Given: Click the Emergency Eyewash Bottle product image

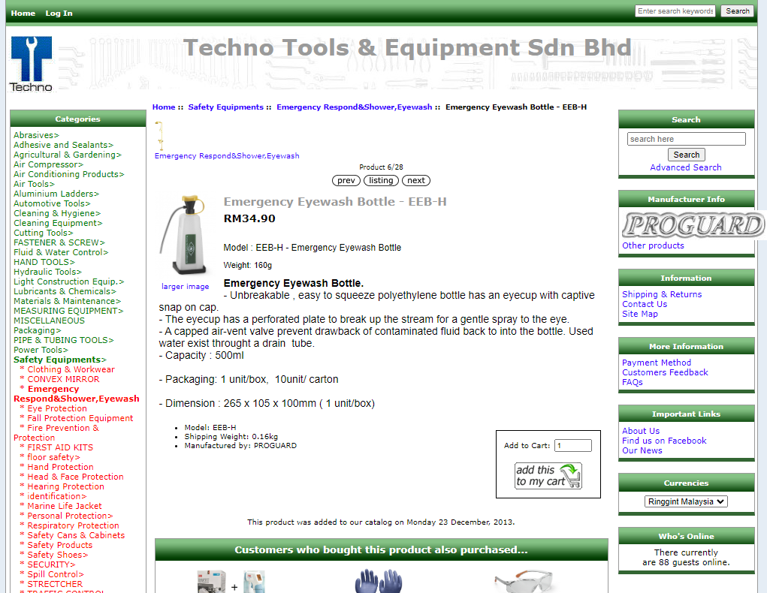Looking at the screenshot, I should pos(184,236).
